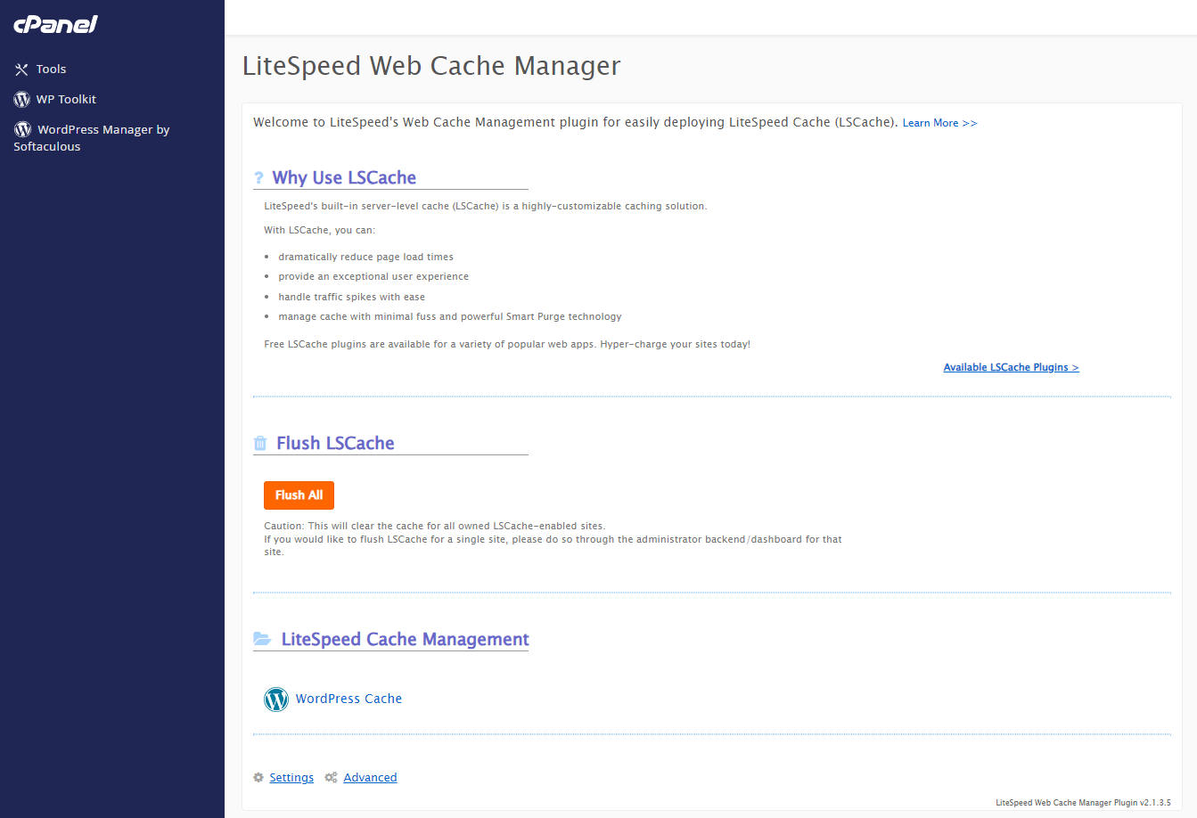Follow the Learn More >> link
This screenshot has height=818, width=1197.
point(939,123)
